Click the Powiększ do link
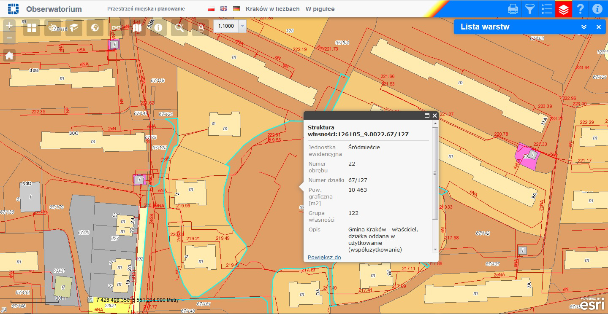 point(324,257)
